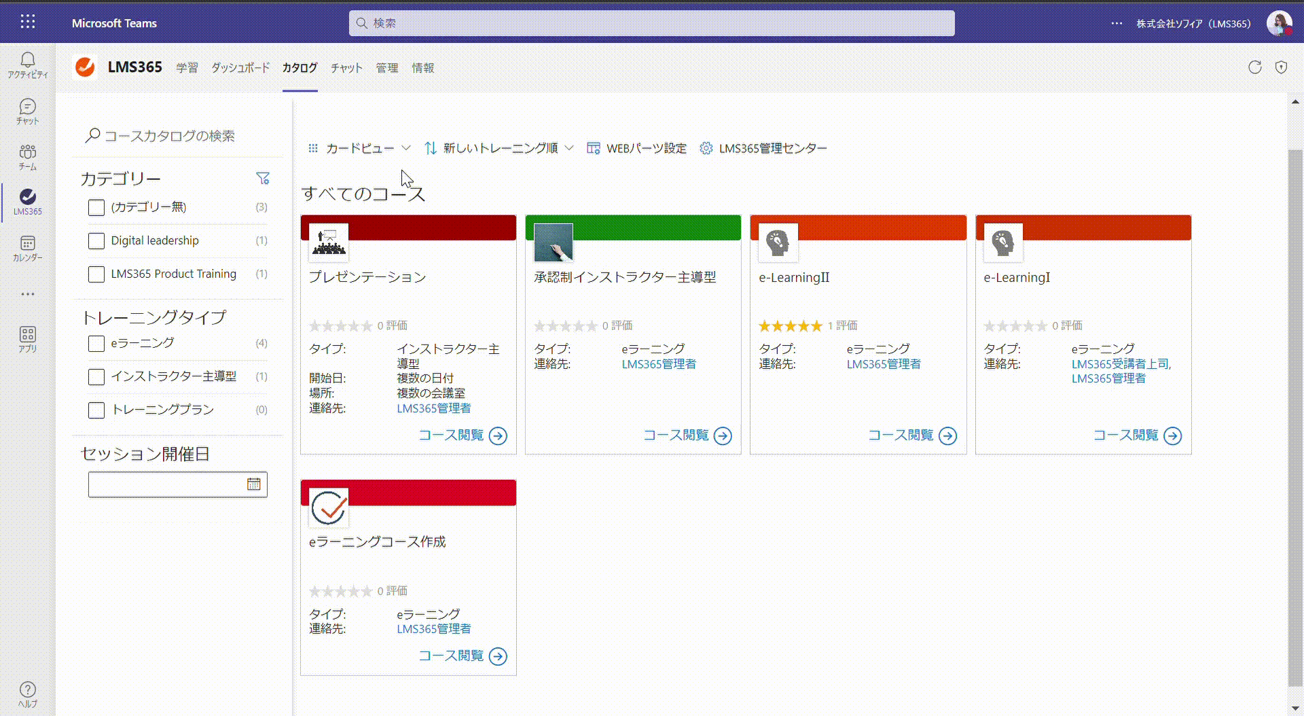The image size is (1304, 716).
Task: Click the vertical scrollbar down arrow
Action: (1295, 709)
